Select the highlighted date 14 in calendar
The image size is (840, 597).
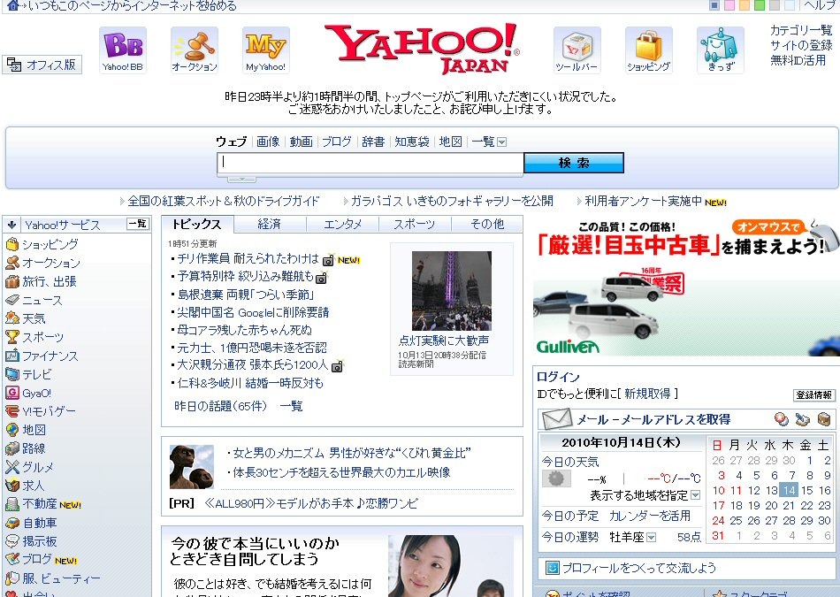(x=789, y=490)
